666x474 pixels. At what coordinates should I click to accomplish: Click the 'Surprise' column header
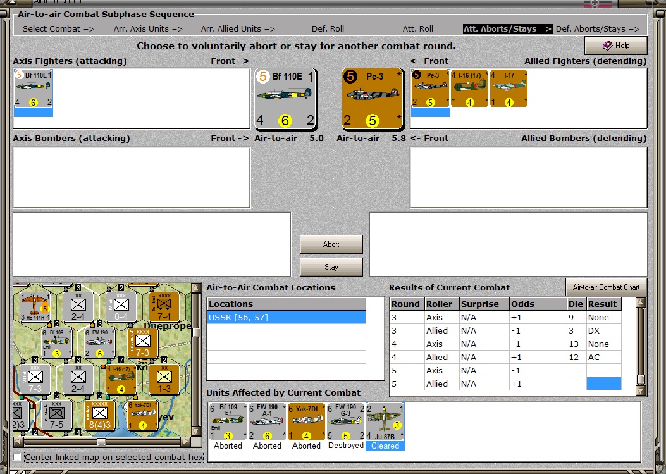(x=484, y=304)
